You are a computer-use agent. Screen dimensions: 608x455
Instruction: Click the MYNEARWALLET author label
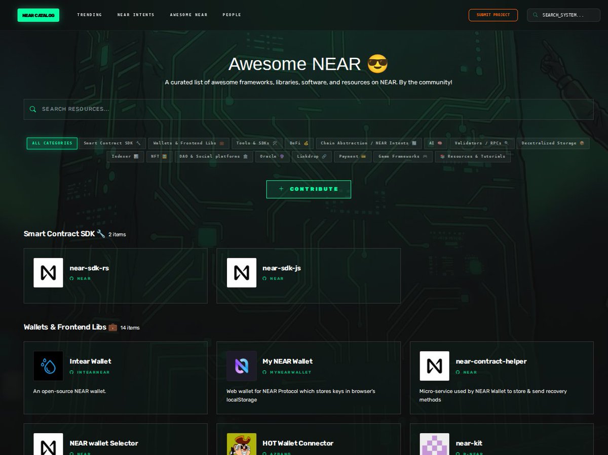click(291, 373)
